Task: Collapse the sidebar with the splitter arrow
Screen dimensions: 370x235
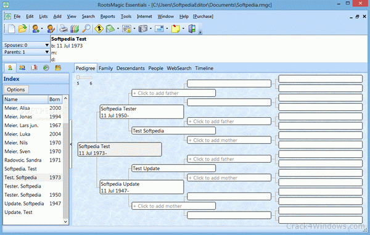Action: tap(71, 144)
